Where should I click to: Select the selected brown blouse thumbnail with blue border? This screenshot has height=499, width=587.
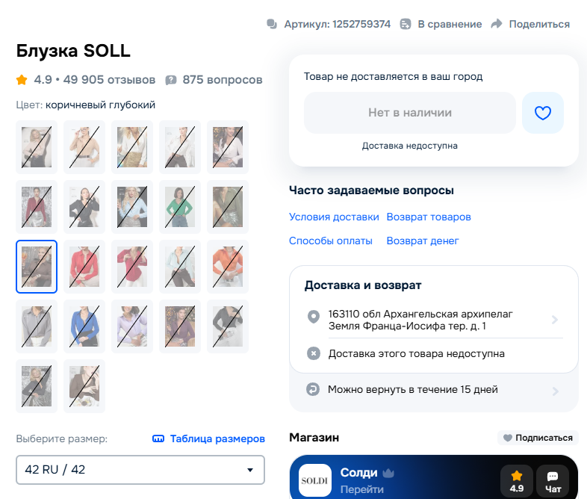tap(37, 267)
